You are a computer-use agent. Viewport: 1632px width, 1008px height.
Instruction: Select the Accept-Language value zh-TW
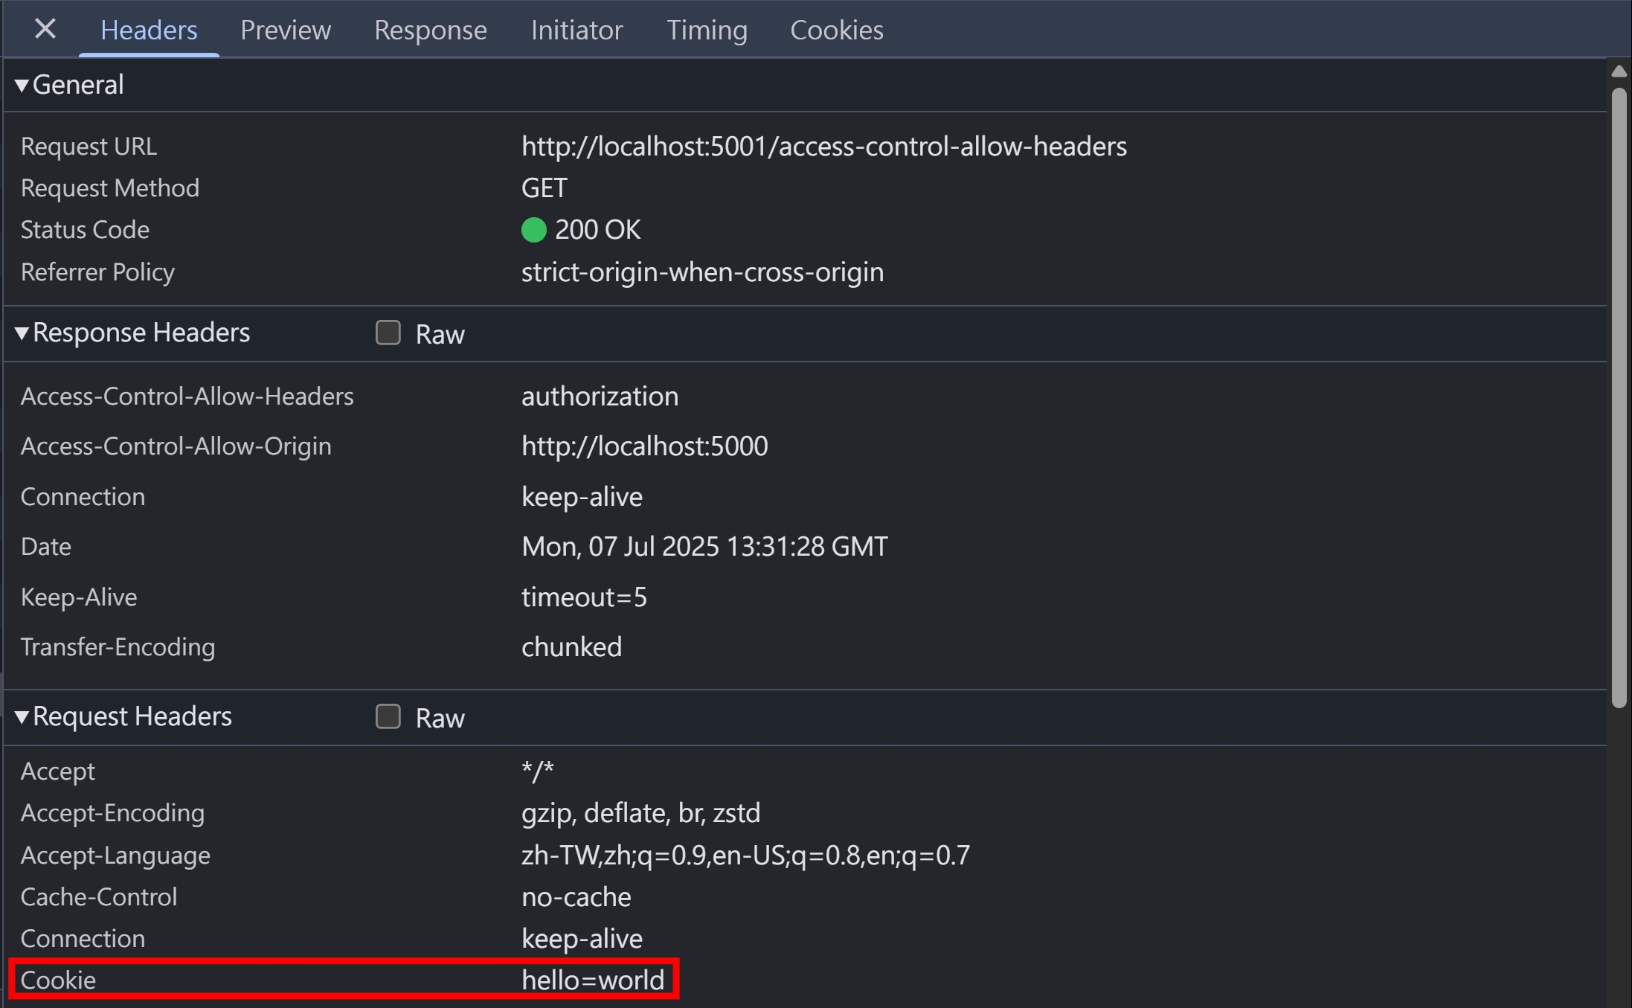(745, 855)
